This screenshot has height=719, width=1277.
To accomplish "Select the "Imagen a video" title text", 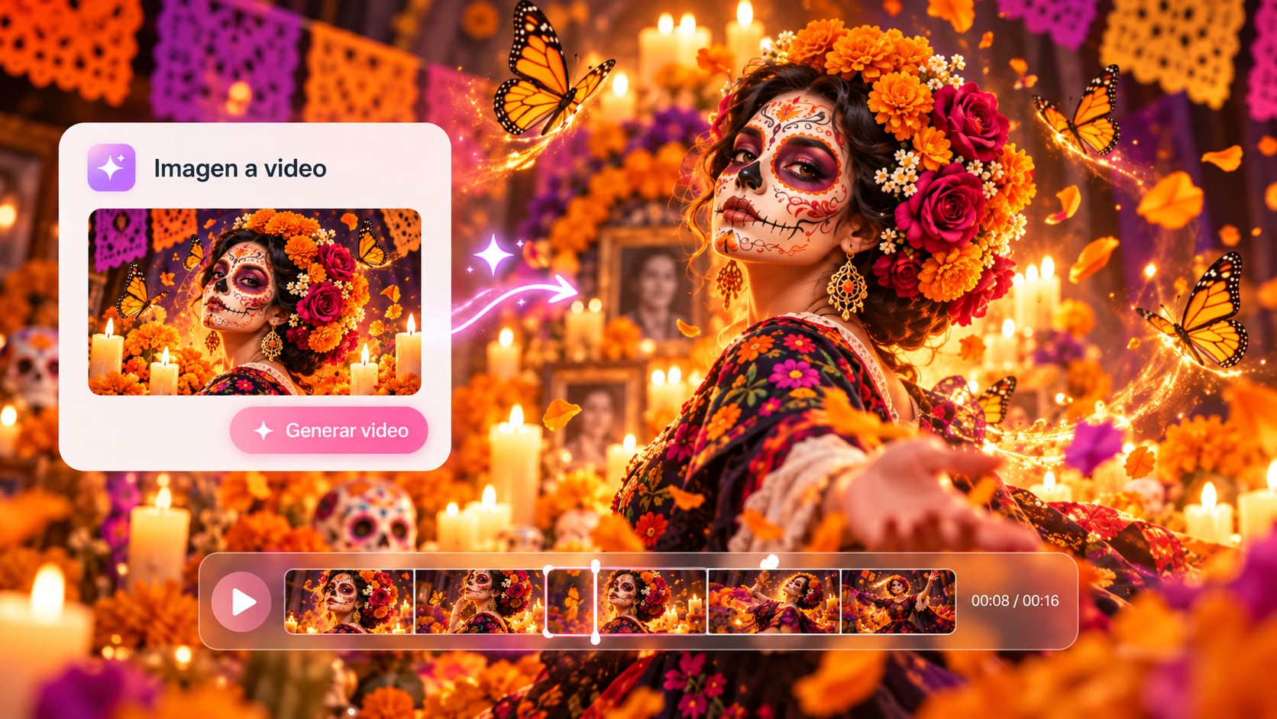I will click(x=240, y=168).
